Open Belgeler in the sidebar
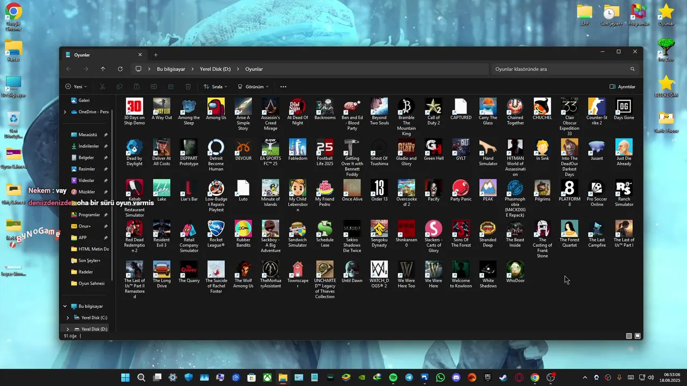 coord(86,158)
